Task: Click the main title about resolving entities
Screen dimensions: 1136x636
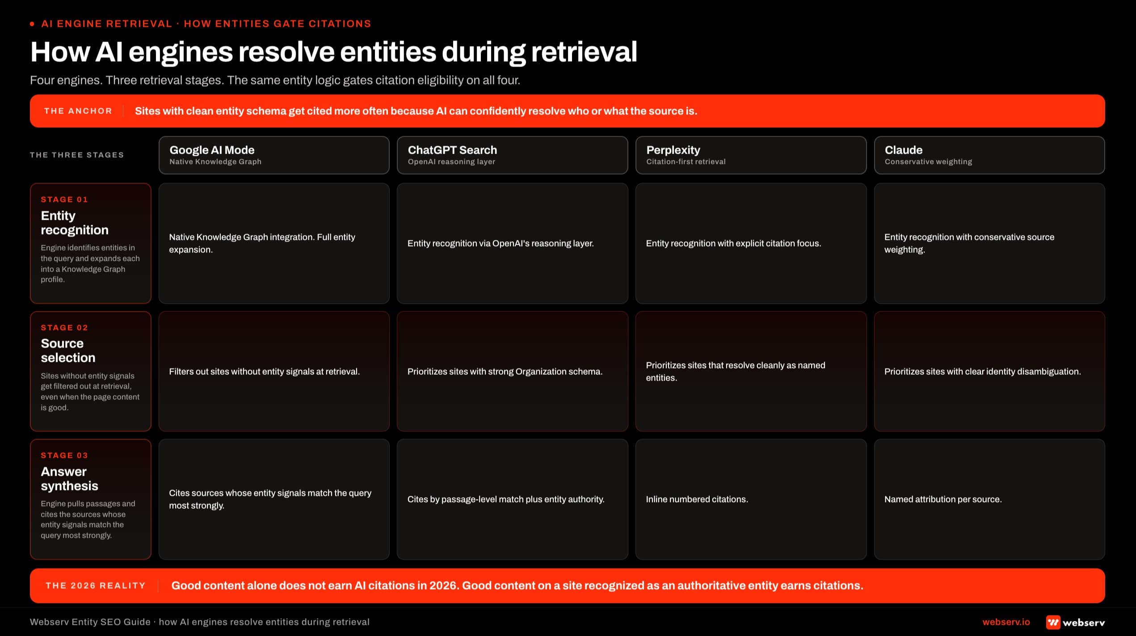Action: 334,52
